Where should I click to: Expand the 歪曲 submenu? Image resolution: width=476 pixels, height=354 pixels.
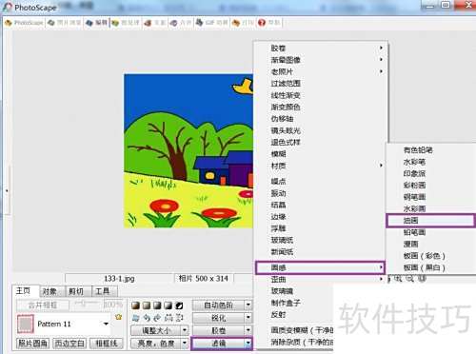(381, 279)
